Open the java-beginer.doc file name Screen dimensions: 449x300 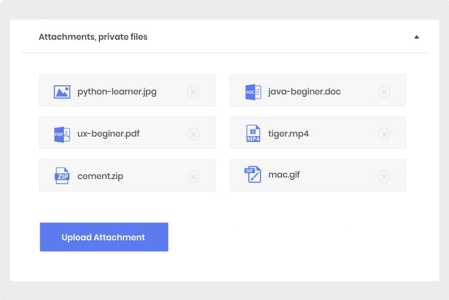coord(304,92)
